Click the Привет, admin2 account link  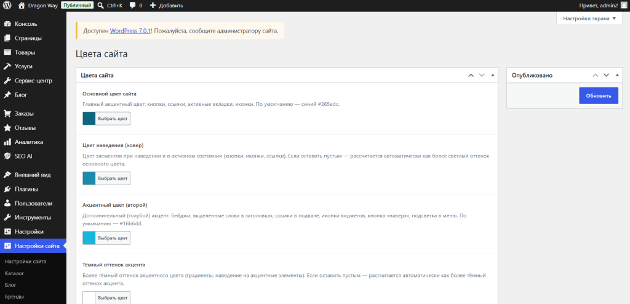coord(603,6)
